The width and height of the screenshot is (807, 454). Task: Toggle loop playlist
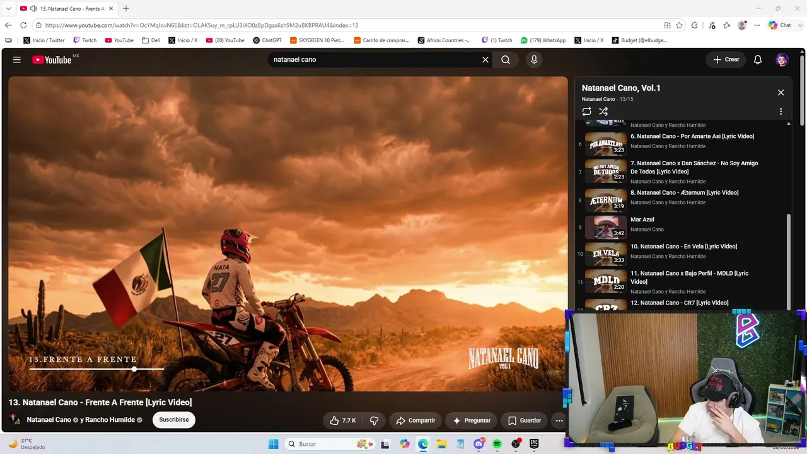tap(587, 112)
